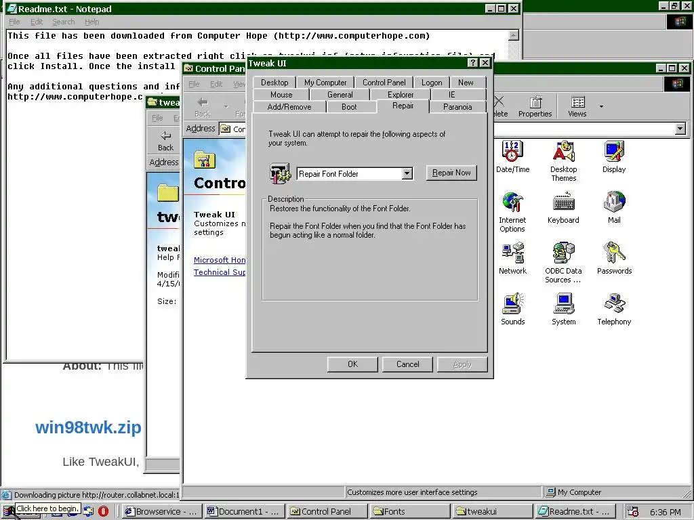Open Sounds control panel icon
Image resolution: width=694 pixels, height=520 pixels.
pyautogui.click(x=512, y=309)
